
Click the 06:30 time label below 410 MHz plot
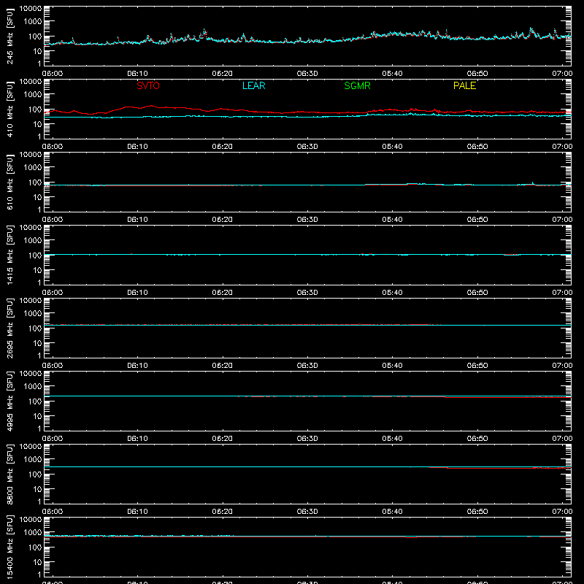307,147
